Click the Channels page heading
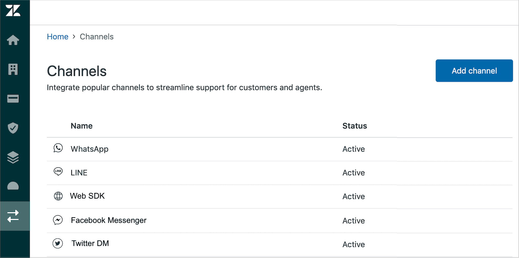The width and height of the screenshot is (519, 258). [x=77, y=71]
